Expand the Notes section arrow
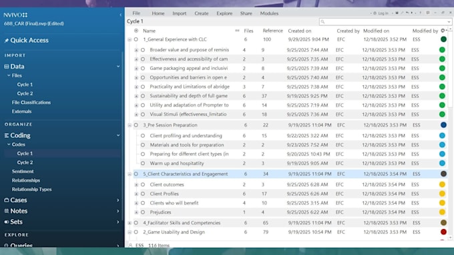The width and height of the screenshot is (454, 255). 118,211
